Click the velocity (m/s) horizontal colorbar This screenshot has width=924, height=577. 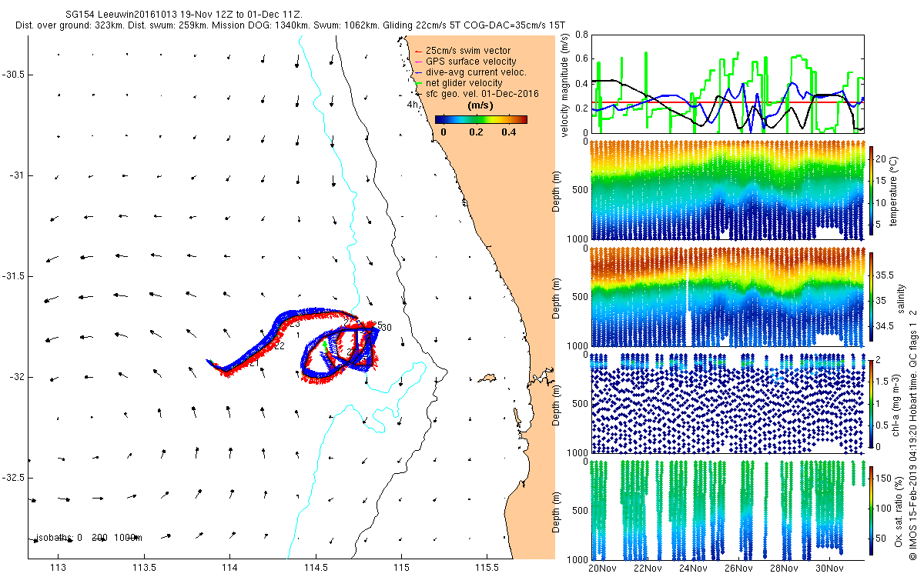coord(481,119)
